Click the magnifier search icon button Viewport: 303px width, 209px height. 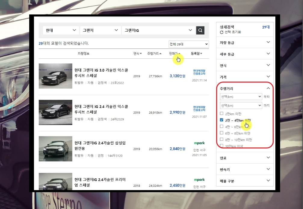click(200, 30)
